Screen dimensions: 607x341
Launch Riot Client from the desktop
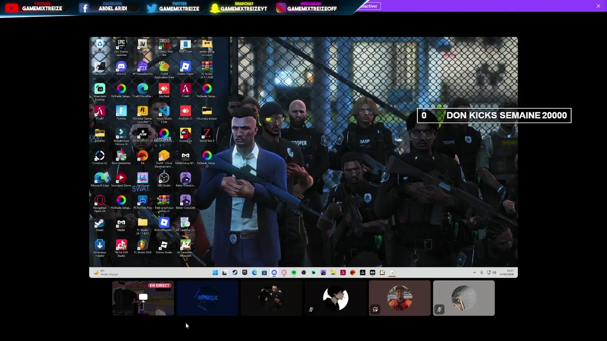[185, 46]
